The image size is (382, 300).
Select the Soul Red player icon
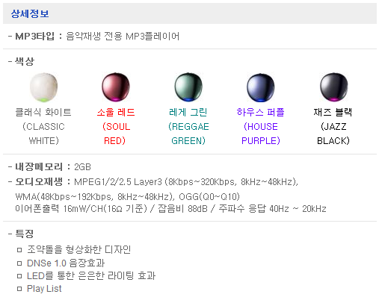[116, 87]
